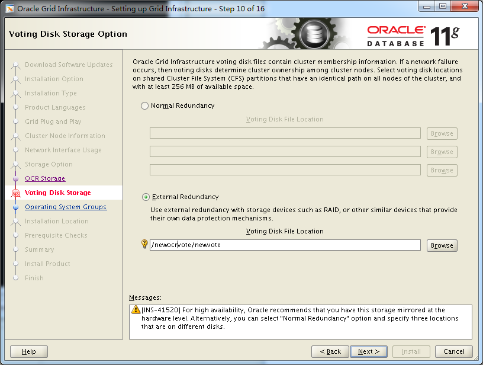Click the Installation Type step
The width and height of the screenshot is (483, 365).
(x=51, y=93)
